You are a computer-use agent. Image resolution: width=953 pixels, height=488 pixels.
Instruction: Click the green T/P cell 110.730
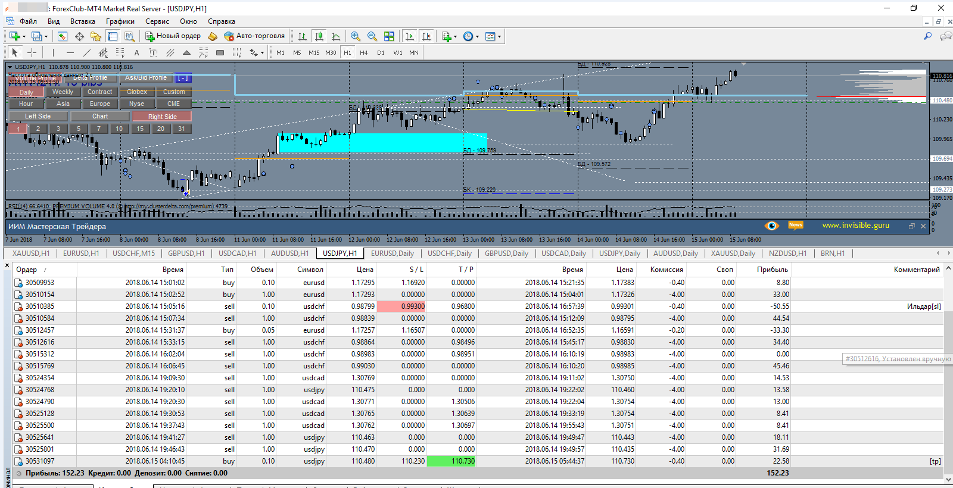point(451,461)
